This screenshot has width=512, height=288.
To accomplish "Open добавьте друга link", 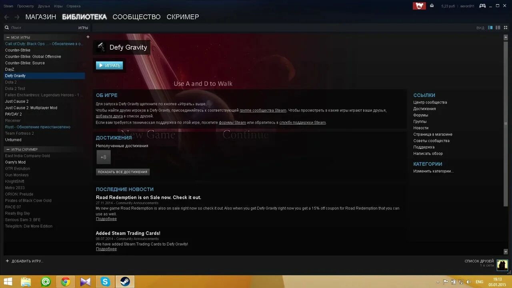I will pos(109,116).
